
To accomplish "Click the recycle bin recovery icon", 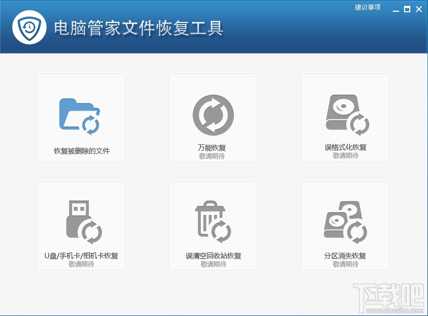I will [x=213, y=221].
